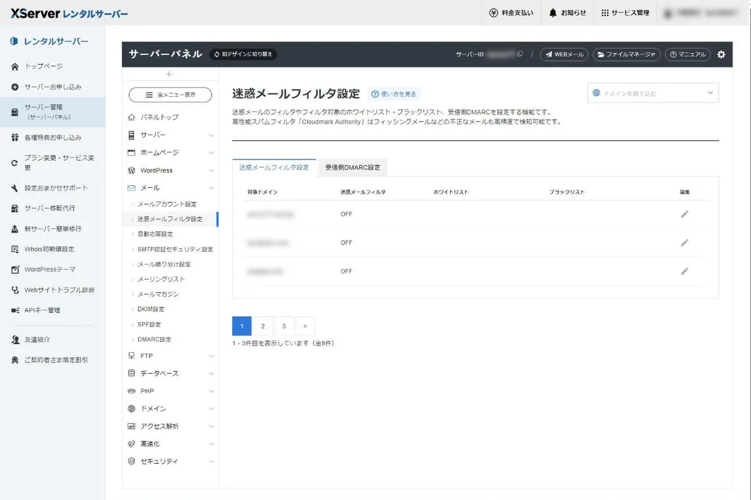The width and height of the screenshot is (751, 500).
Task: Open サービス管理 grid menu
Action: tap(625, 13)
